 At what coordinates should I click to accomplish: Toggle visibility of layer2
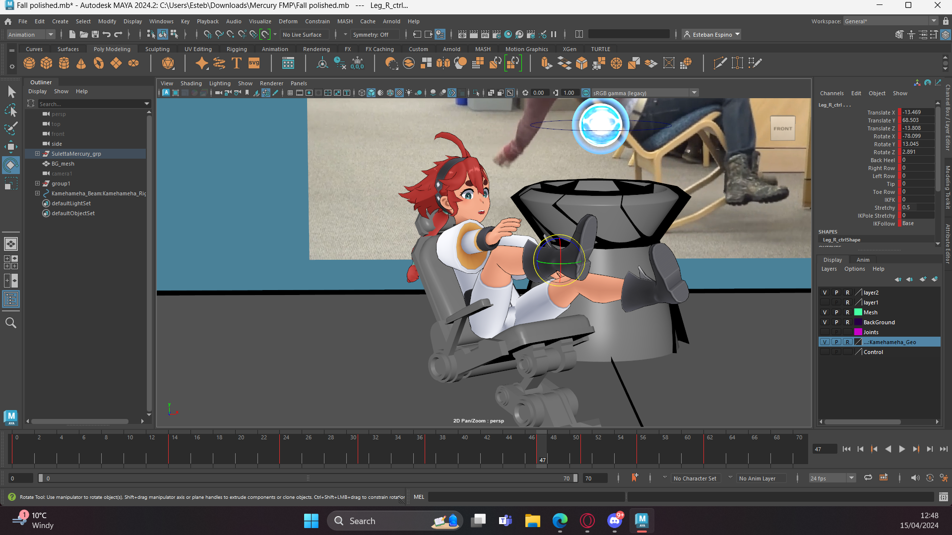(825, 293)
